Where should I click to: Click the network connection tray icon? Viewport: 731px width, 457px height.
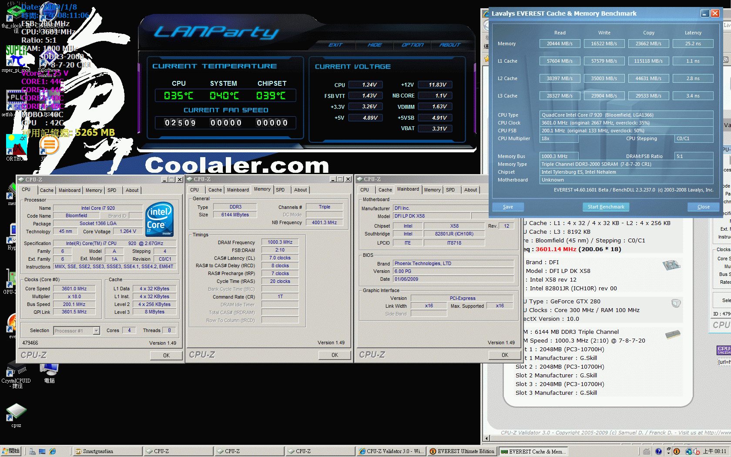pos(688,451)
